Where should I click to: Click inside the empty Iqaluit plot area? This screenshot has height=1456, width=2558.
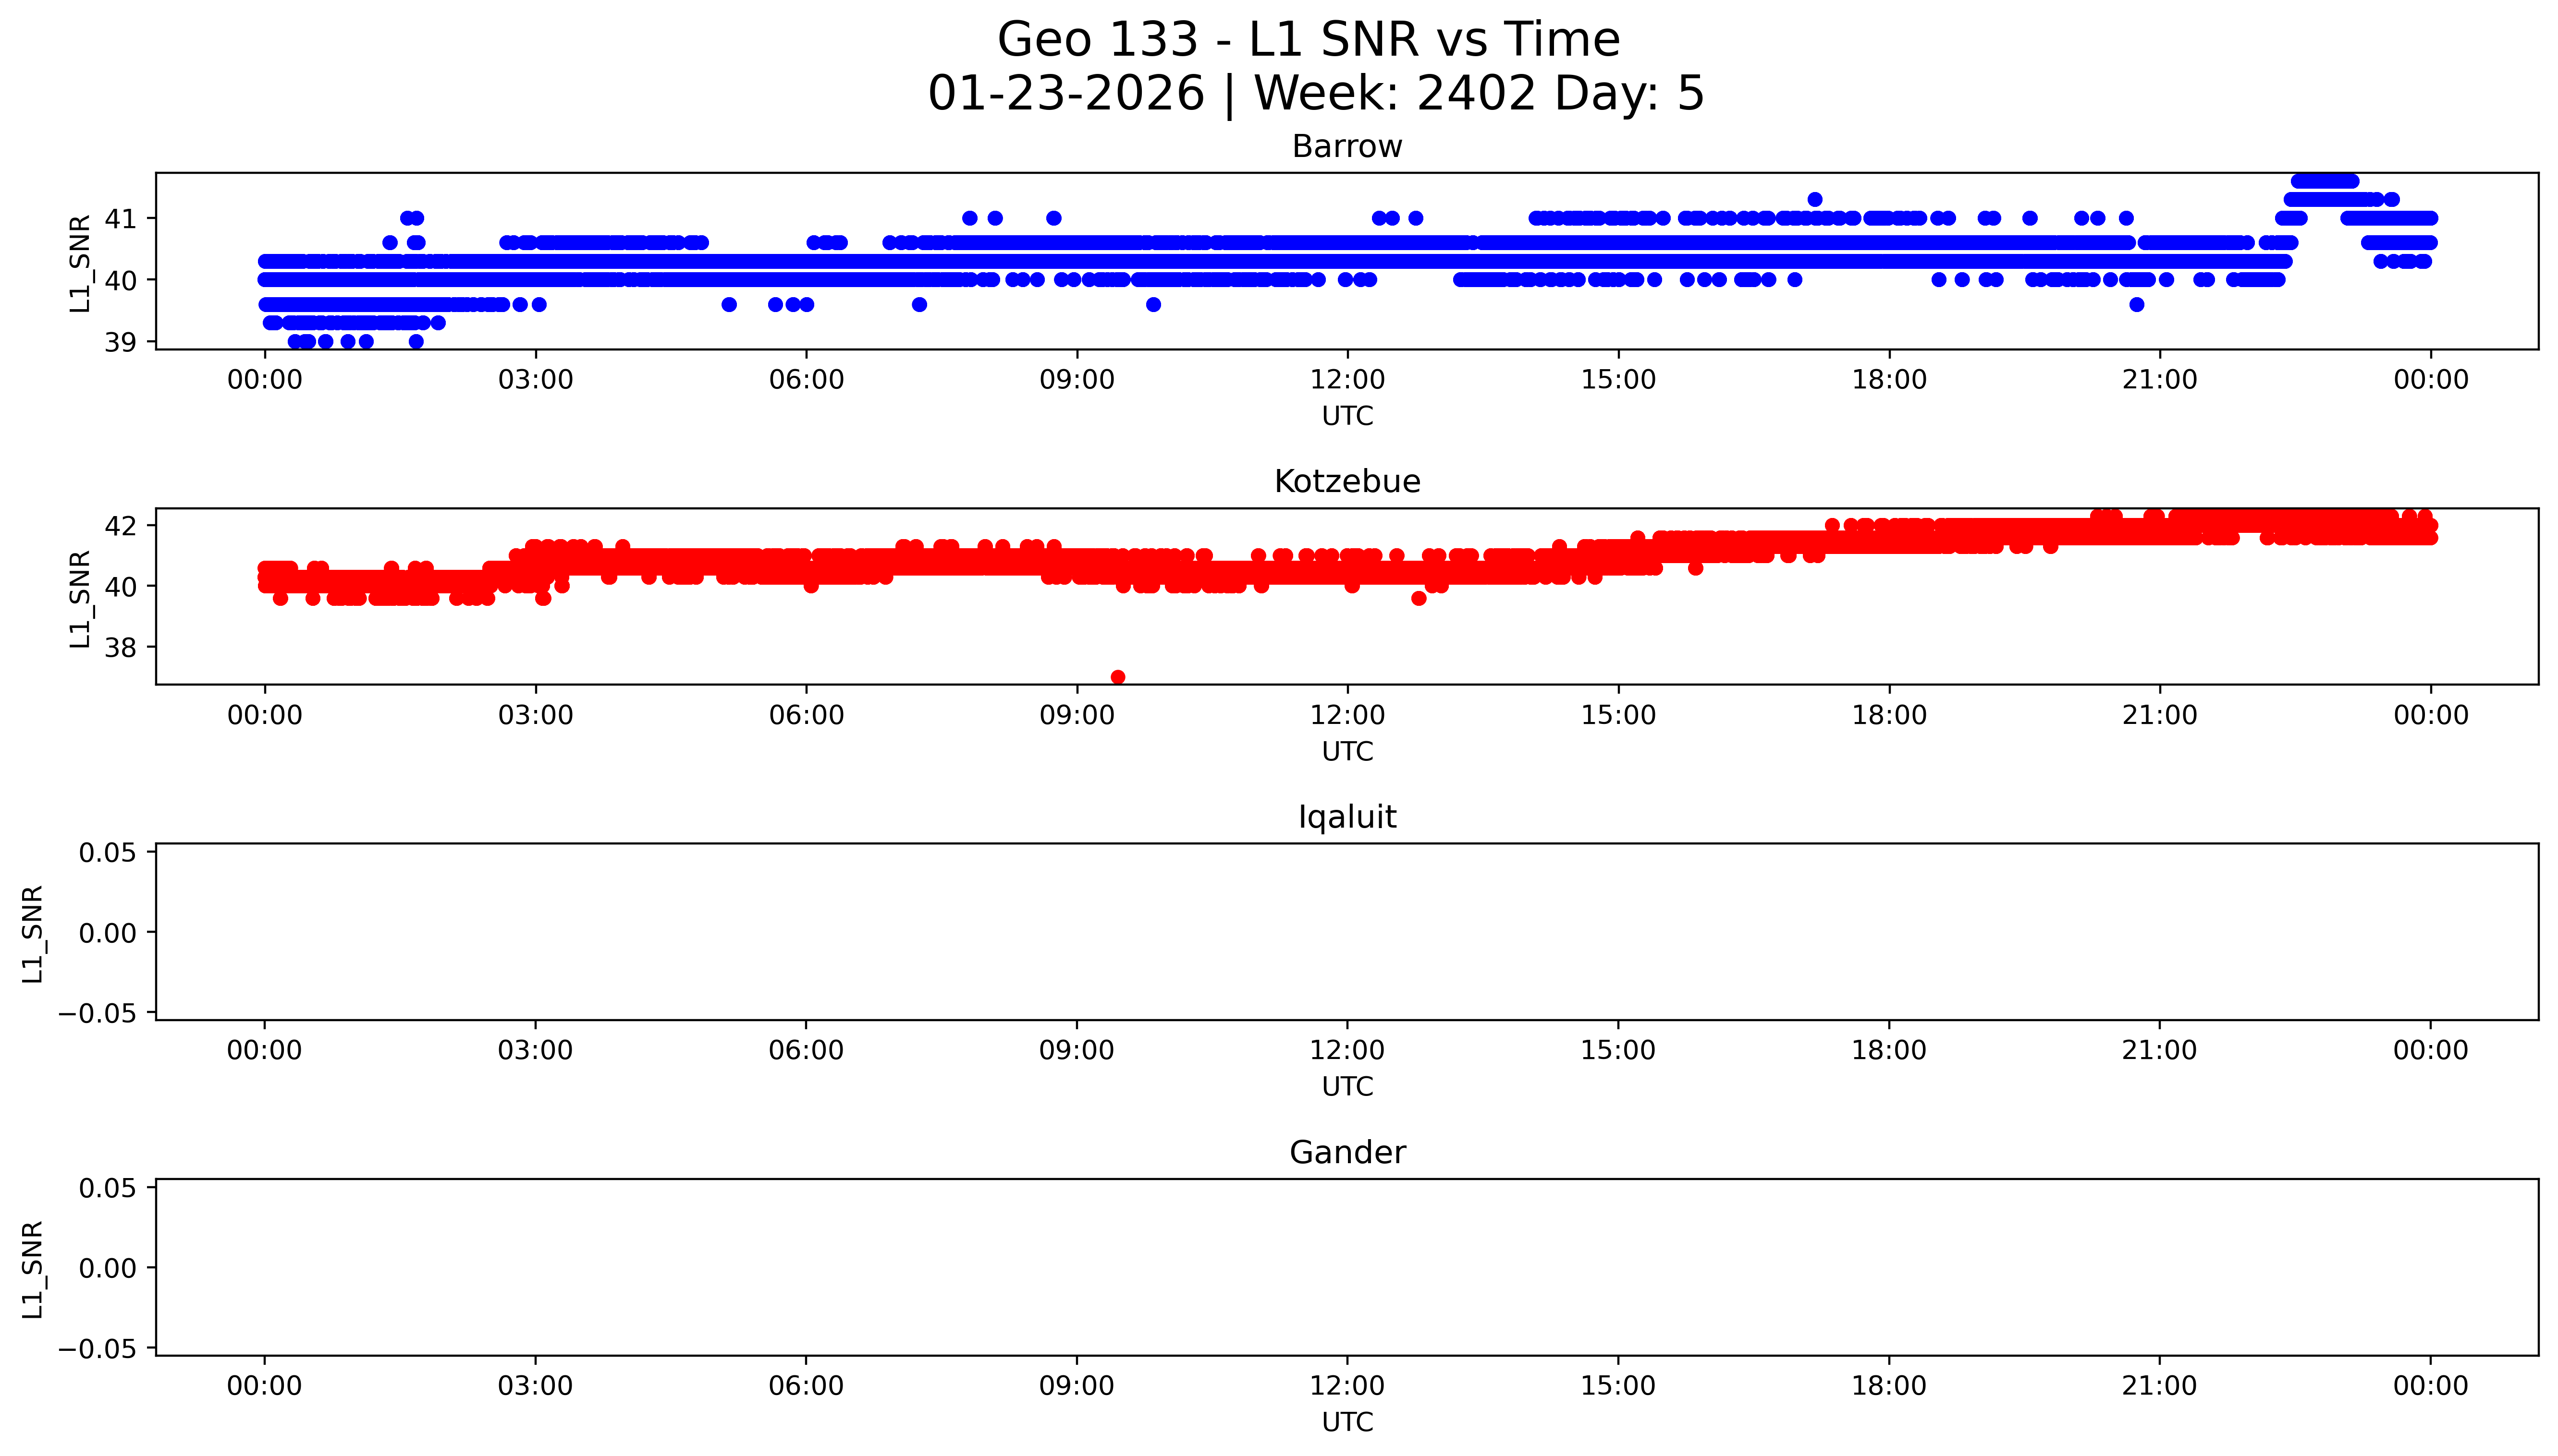(1346, 932)
